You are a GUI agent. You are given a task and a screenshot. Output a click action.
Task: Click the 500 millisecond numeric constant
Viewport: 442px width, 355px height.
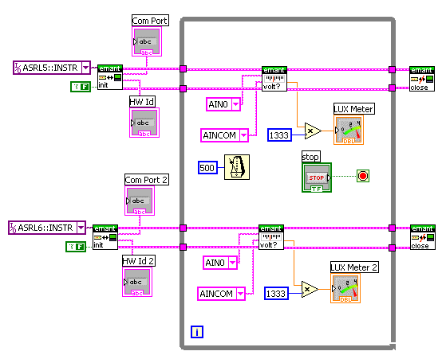[207, 168]
